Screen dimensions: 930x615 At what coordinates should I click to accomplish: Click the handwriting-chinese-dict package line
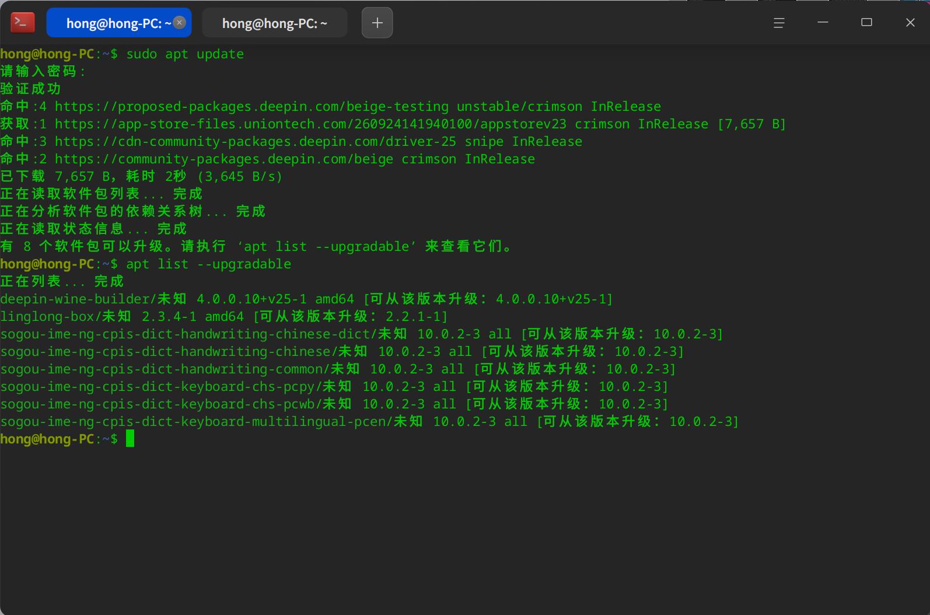362,334
